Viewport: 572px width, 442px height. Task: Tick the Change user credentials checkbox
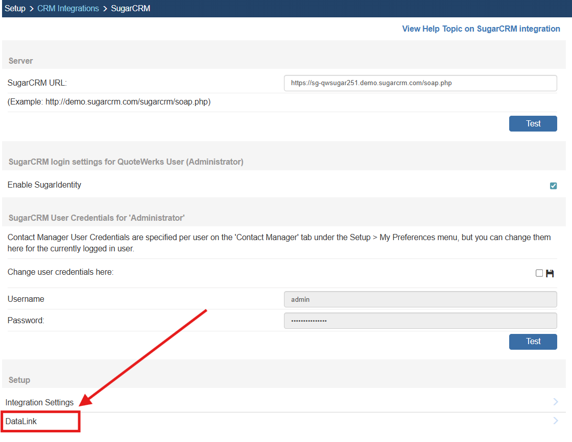pos(539,273)
